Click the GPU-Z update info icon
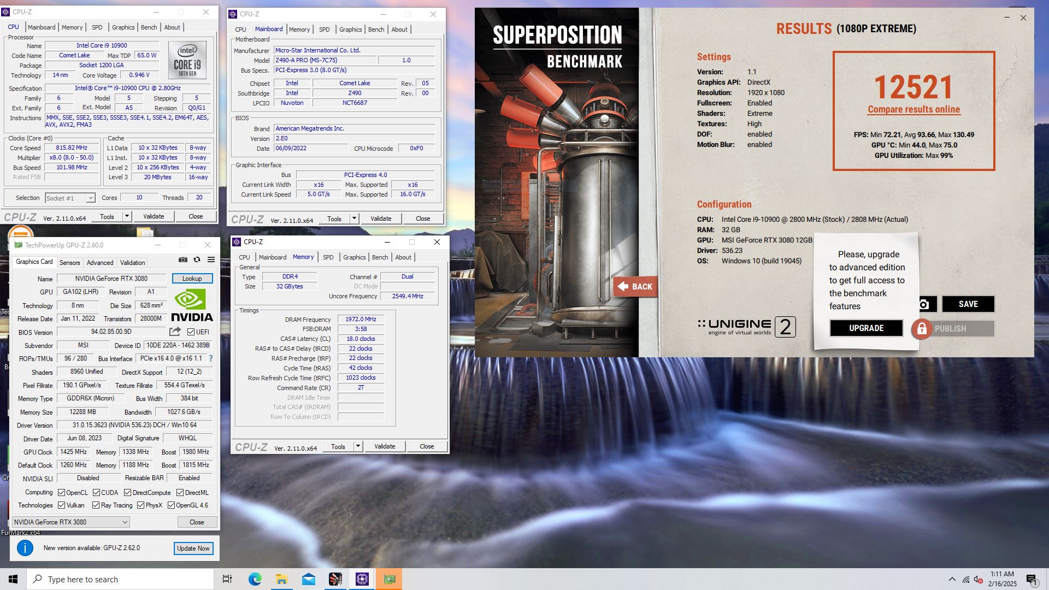Image resolution: width=1049 pixels, height=590 pixels. [x=25, y=548]
